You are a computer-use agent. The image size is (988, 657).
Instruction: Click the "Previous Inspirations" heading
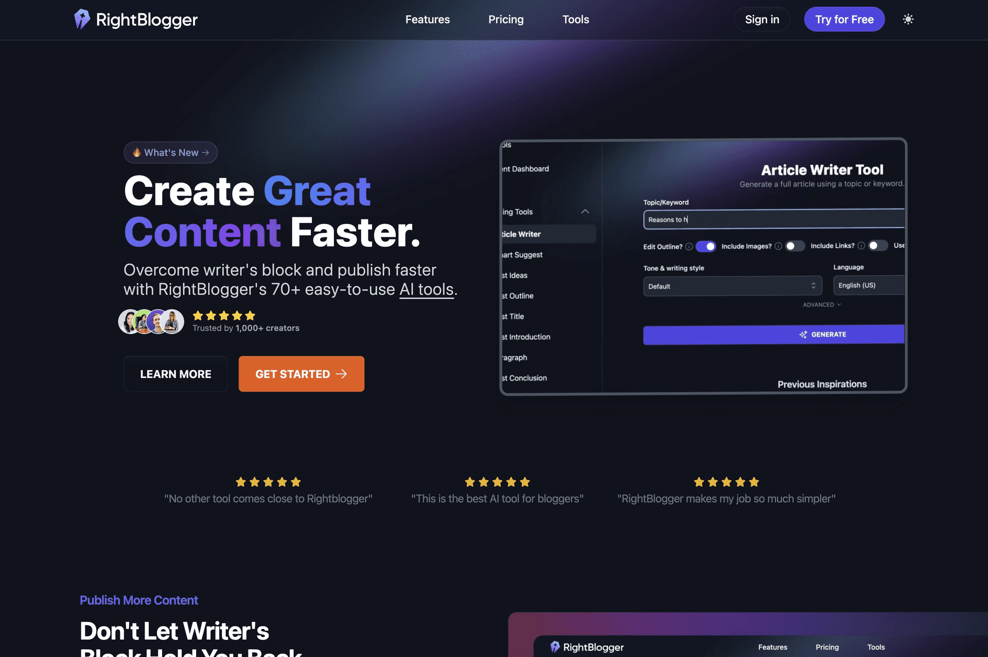(822, 384)
